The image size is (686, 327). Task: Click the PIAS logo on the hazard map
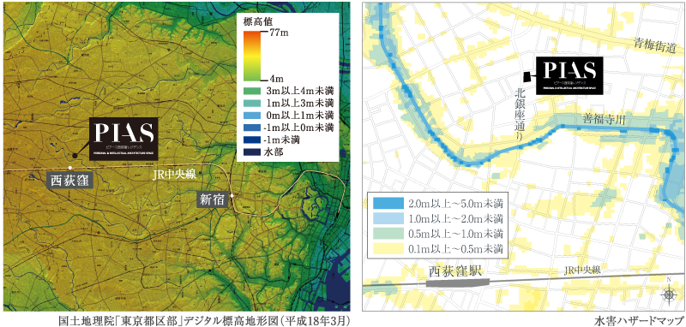pyautogui.click(x=569, y=75)
